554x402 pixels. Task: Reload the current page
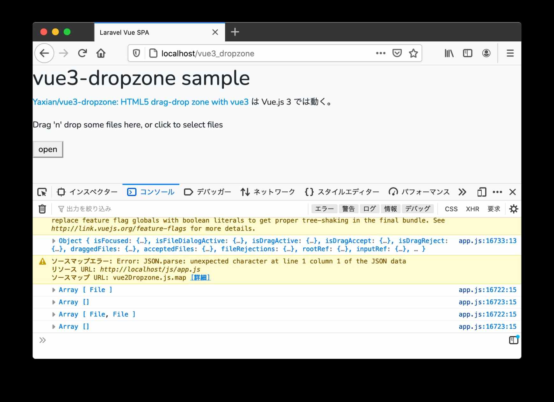[82, 53]
